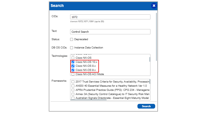Click the Technologies list vertical scrollbar

click(x=150, y=59)
